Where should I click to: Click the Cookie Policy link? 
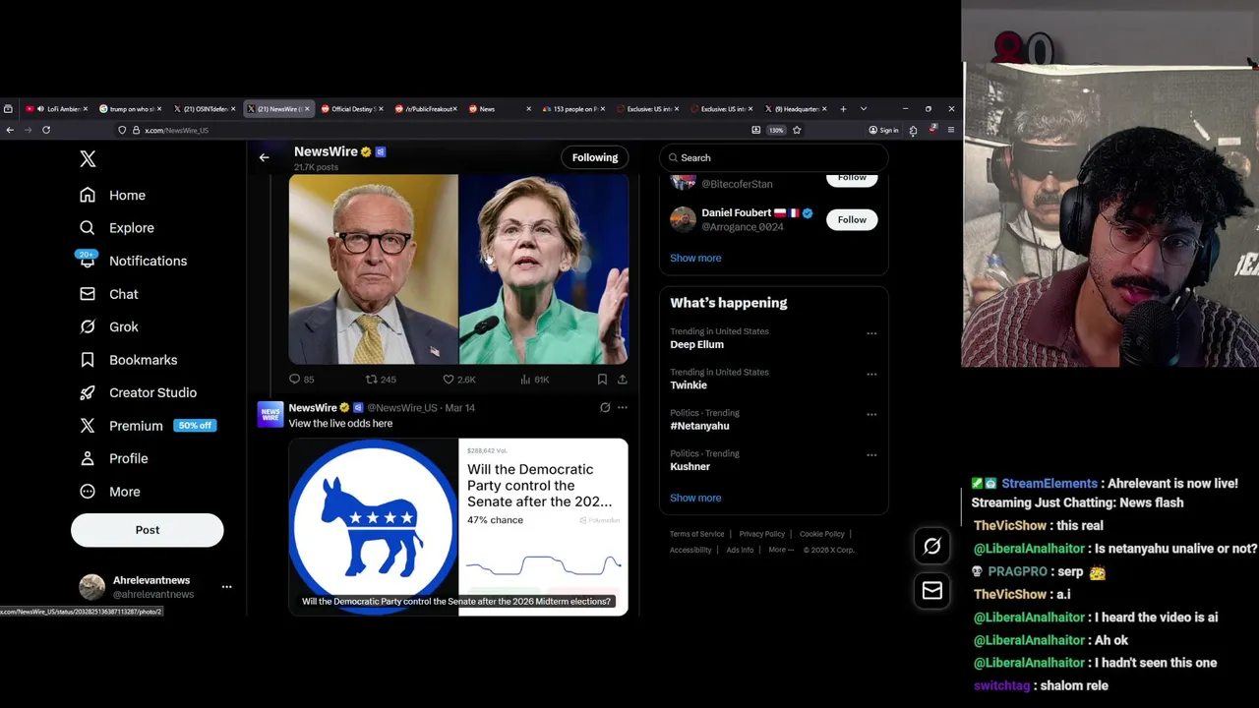point(822,534)
